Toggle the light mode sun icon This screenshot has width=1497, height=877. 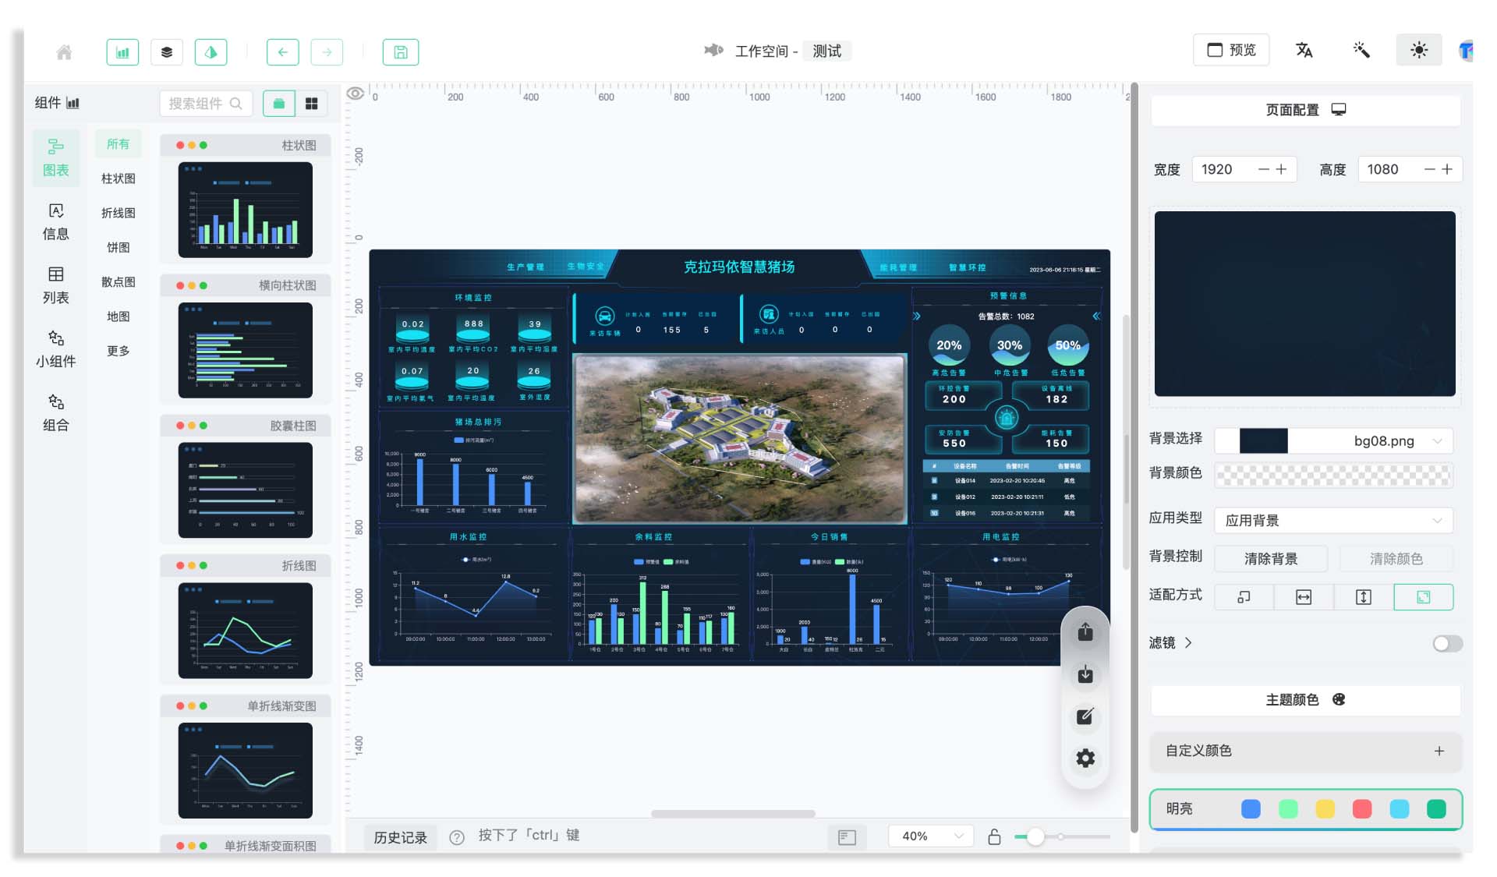point(1419,50)
